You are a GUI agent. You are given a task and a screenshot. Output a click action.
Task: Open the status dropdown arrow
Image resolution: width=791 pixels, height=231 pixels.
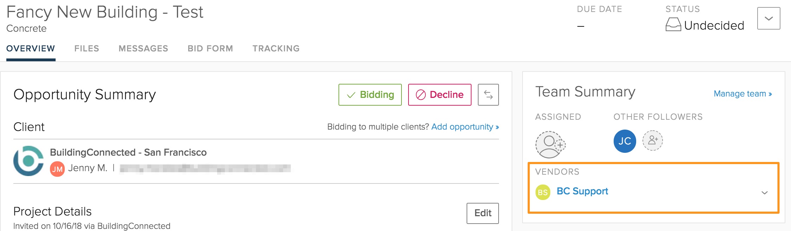click(768, 18)
